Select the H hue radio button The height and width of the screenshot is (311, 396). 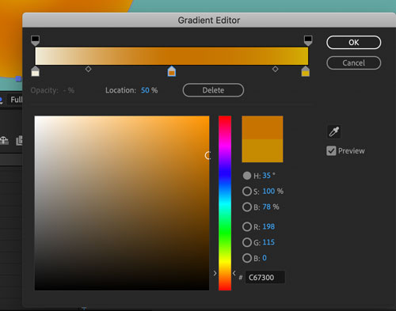click(x=247, y=176)
